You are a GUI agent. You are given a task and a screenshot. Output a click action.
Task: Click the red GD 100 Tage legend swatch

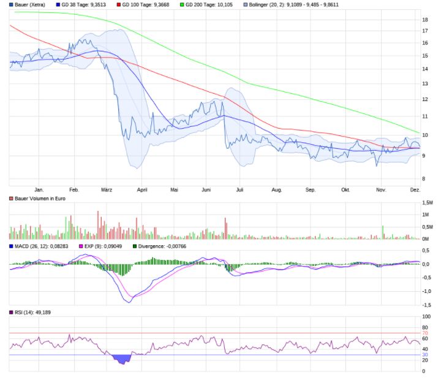(119, 4)
